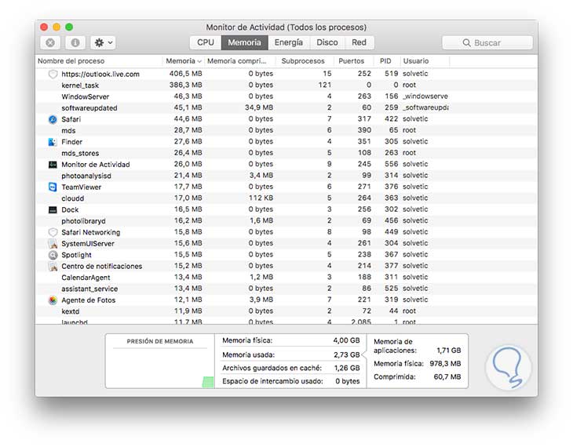Click the Memoria física 4,00 GB row
The height and width of the screenshot is (447, 573).
click(291, 340)
